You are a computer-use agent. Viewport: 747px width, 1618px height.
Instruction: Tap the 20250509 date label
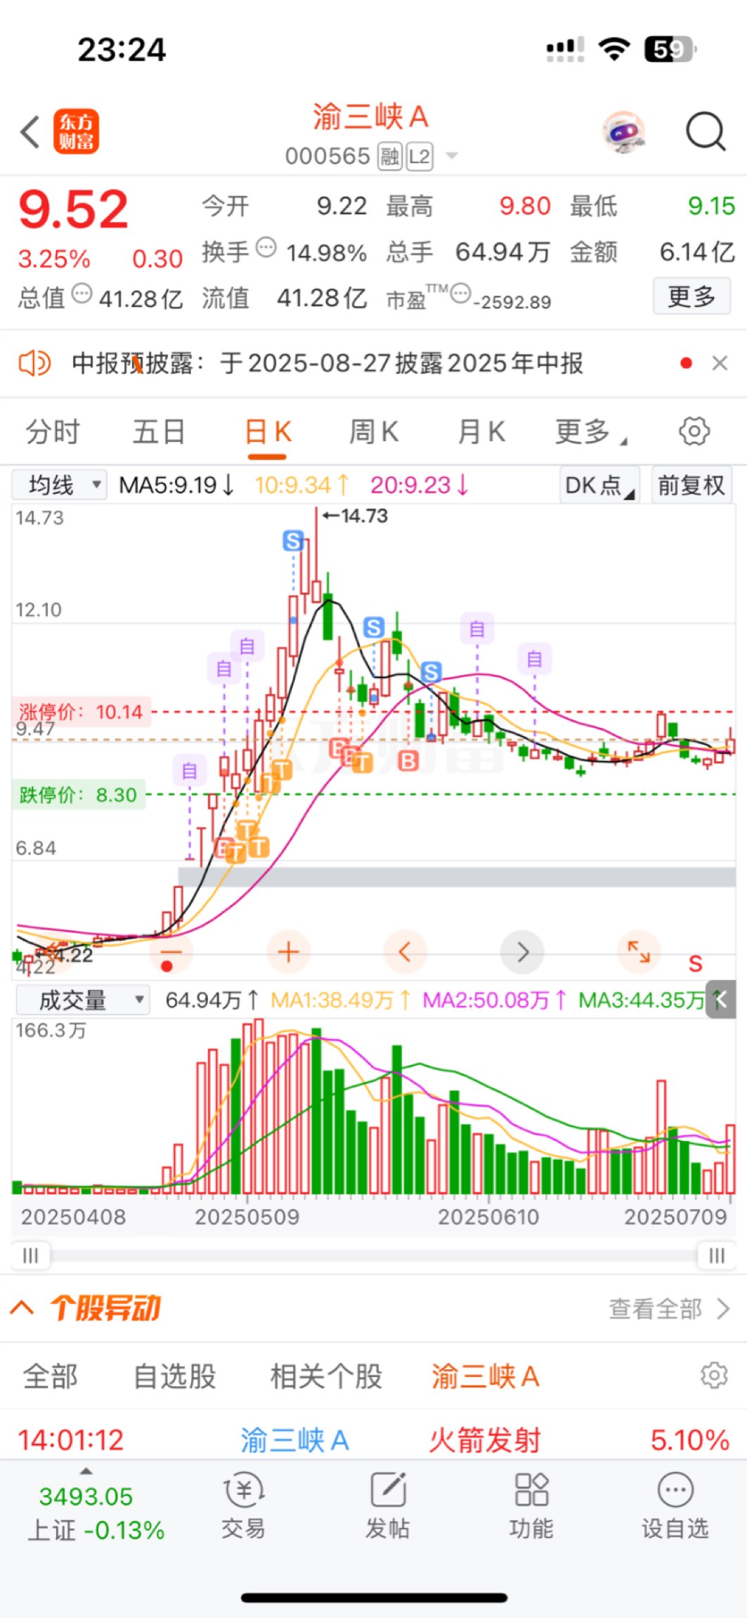coord(247,1217)
